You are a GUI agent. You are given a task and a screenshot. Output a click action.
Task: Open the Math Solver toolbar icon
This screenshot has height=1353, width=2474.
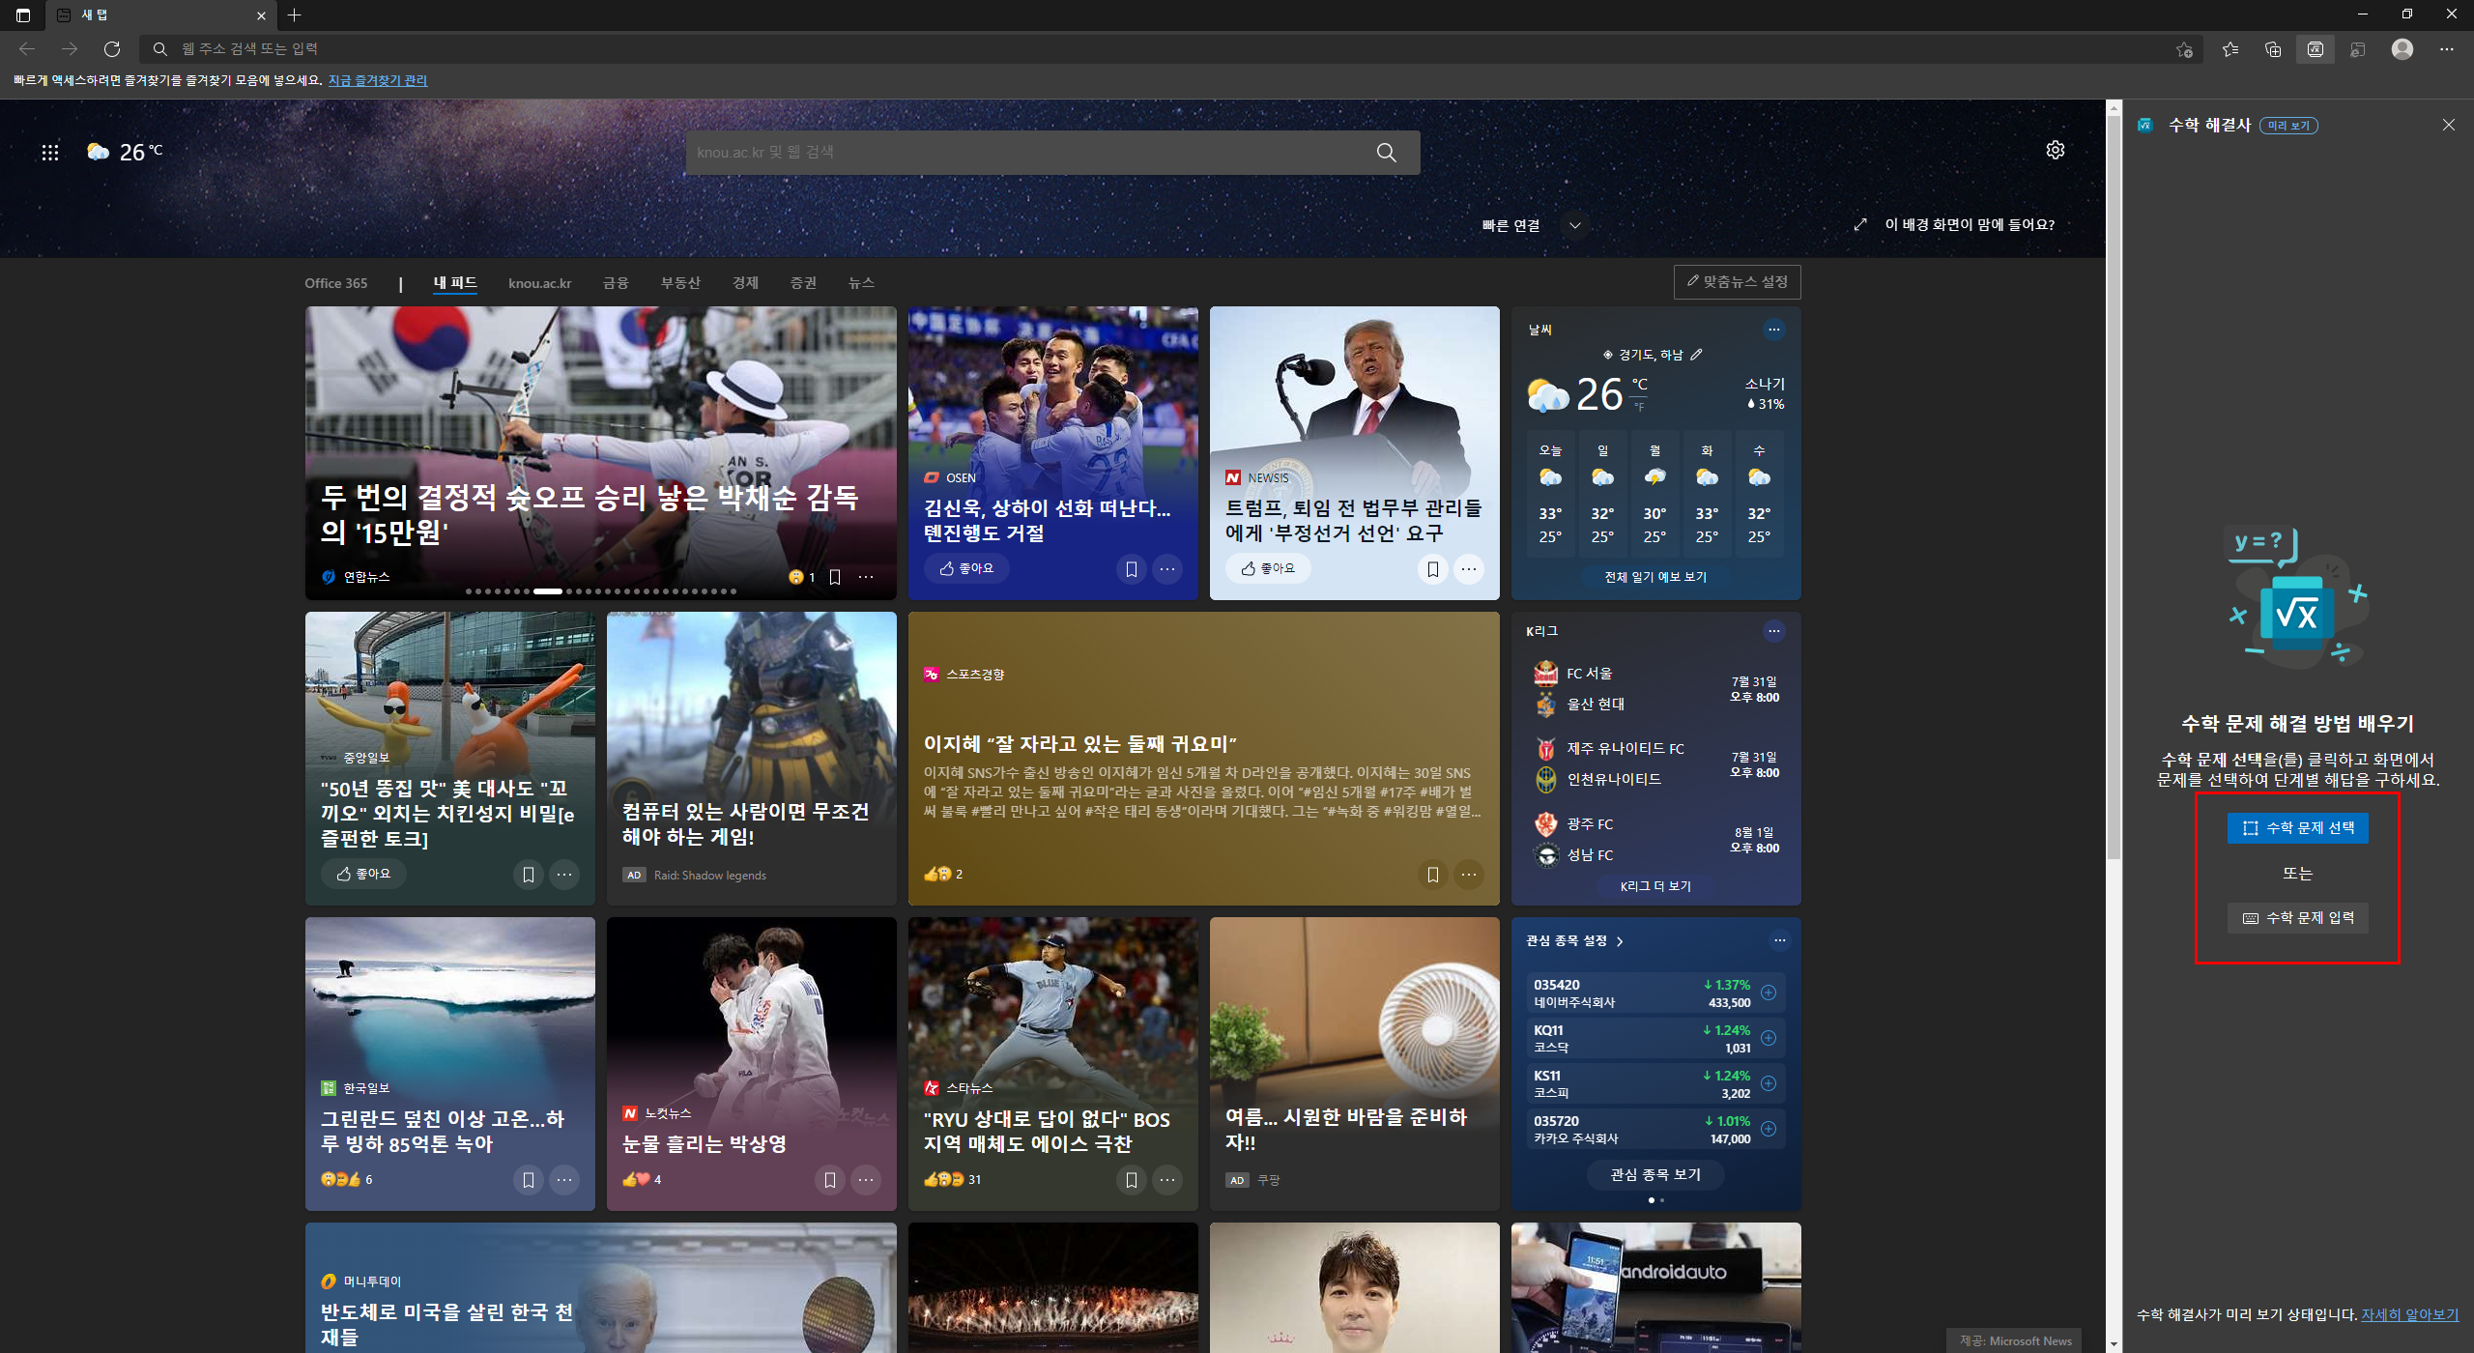click(x=2315, y=49)
